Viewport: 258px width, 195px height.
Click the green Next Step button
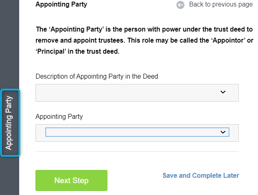[x=71, y=181]
